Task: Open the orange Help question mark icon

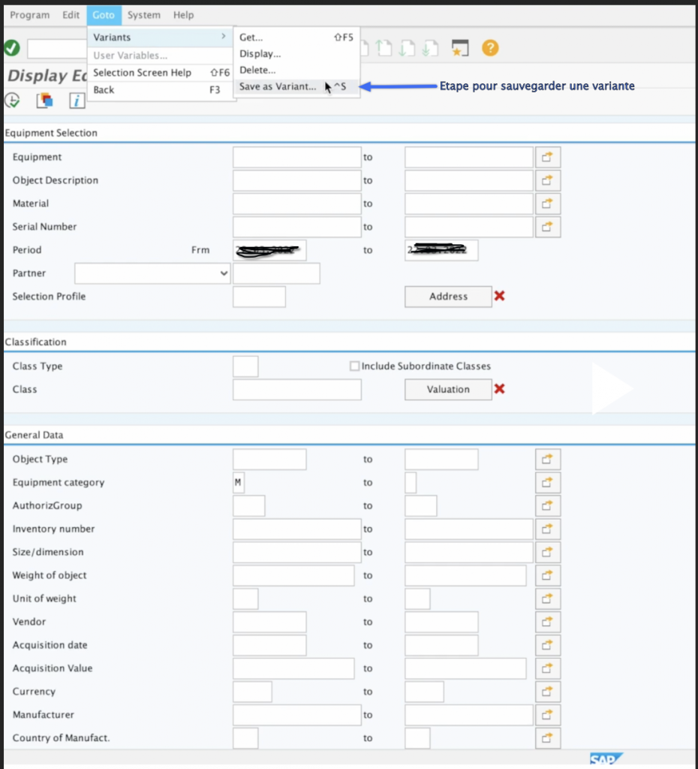Action: pos(490,48)
